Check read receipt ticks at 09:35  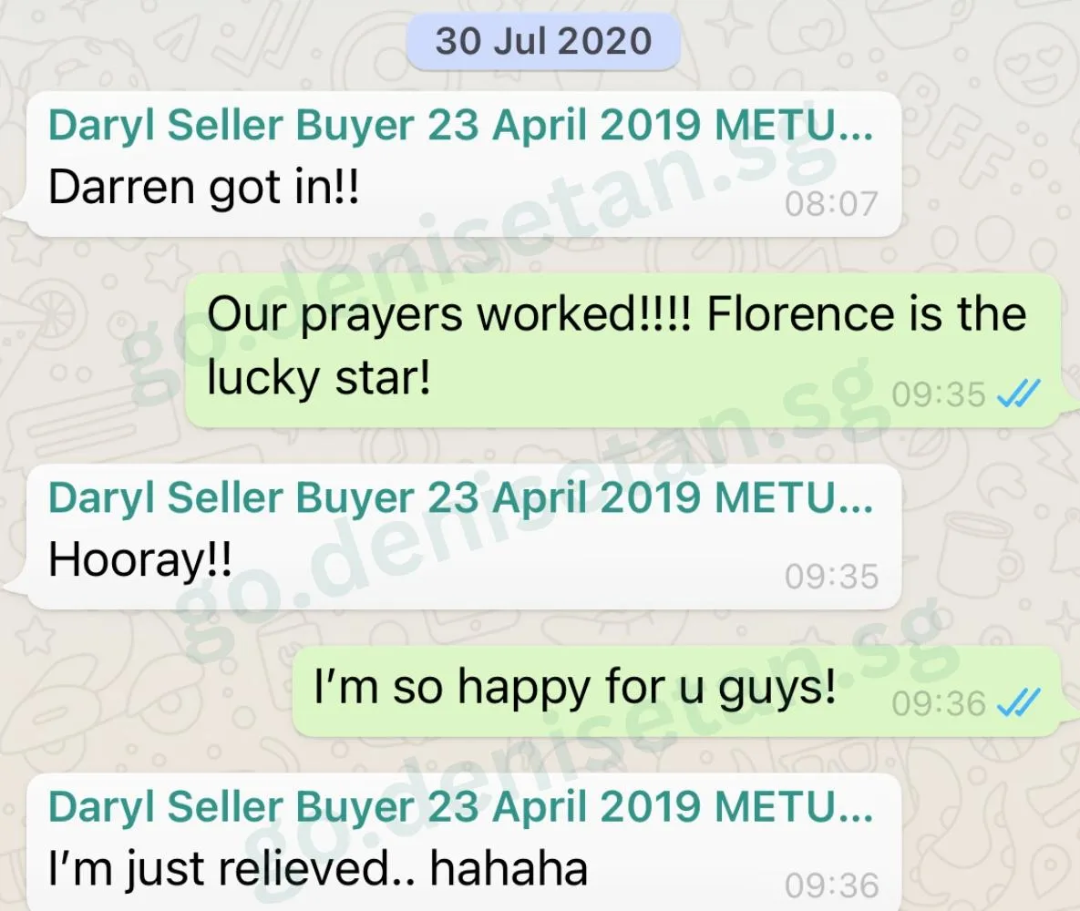[x=1019, y=394]
